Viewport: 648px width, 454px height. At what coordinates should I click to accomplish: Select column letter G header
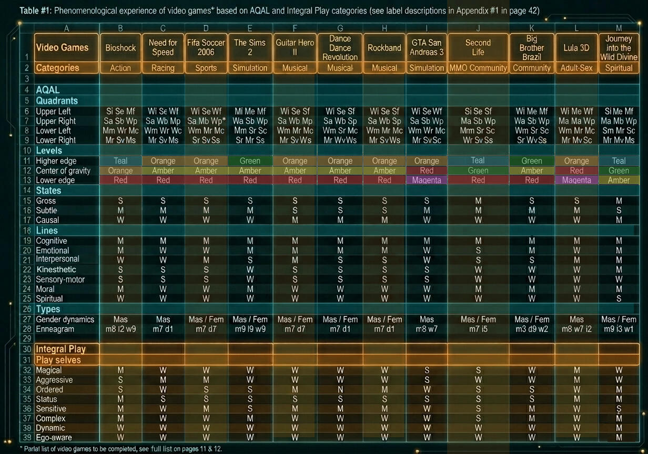(x=340, y=28)
